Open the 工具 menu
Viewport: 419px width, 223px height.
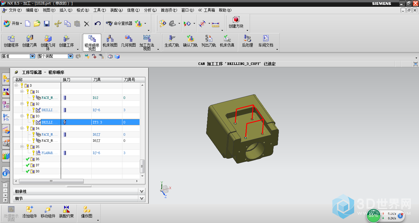pyautogui.click(x=100, y=10)
